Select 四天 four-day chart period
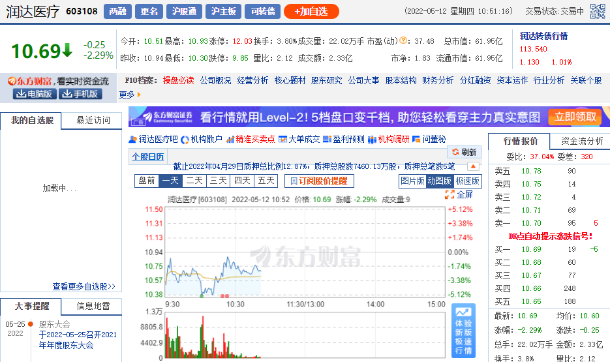 click(x=242, y=181)
